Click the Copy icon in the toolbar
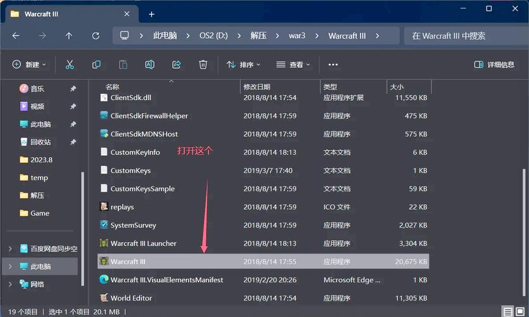The image size is (529, 317). (96, 65)
